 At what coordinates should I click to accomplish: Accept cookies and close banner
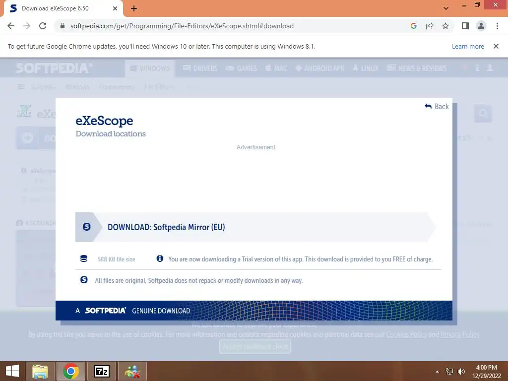click(x=255, y=346)
